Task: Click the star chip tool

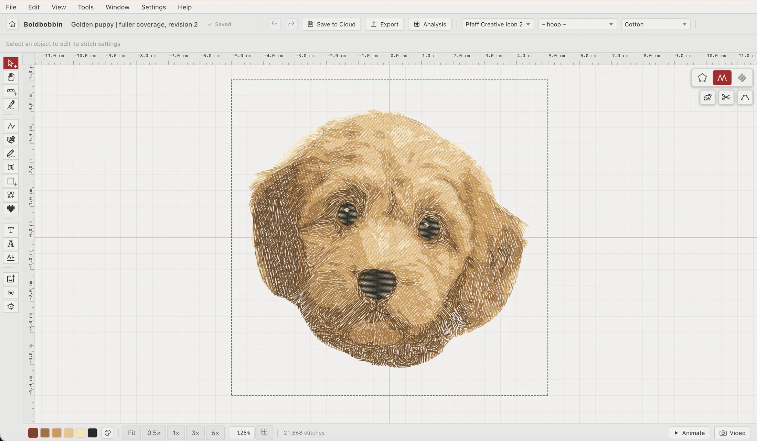Action: click(x=11, y=306)
